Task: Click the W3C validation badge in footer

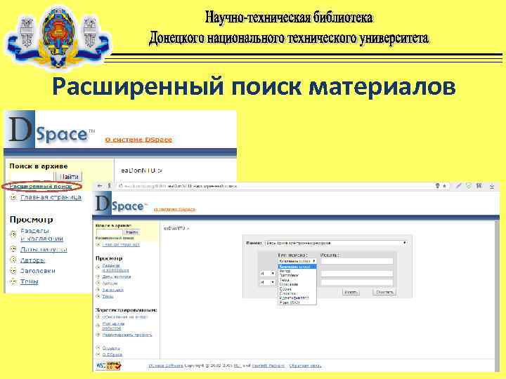Action: pos(108,366)
